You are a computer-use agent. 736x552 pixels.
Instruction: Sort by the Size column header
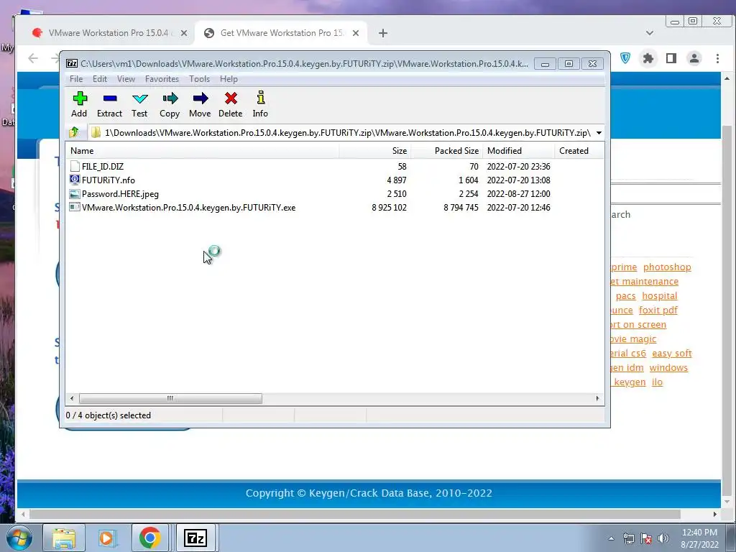375,151
